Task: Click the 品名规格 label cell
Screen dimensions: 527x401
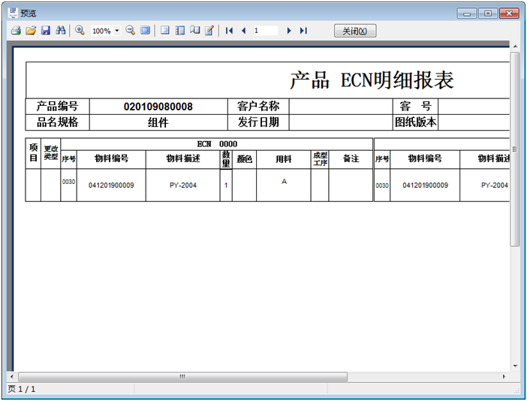Action: click(58, 122)
